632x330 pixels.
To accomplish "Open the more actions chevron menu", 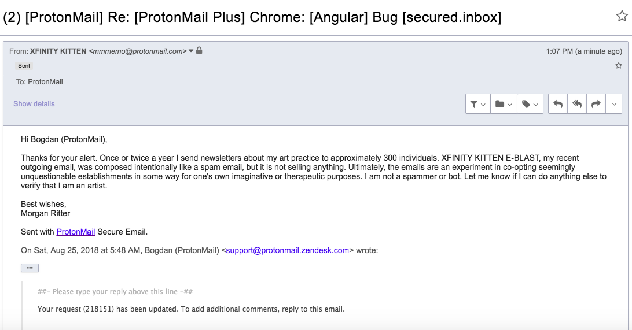I will (x=614, y=104).
